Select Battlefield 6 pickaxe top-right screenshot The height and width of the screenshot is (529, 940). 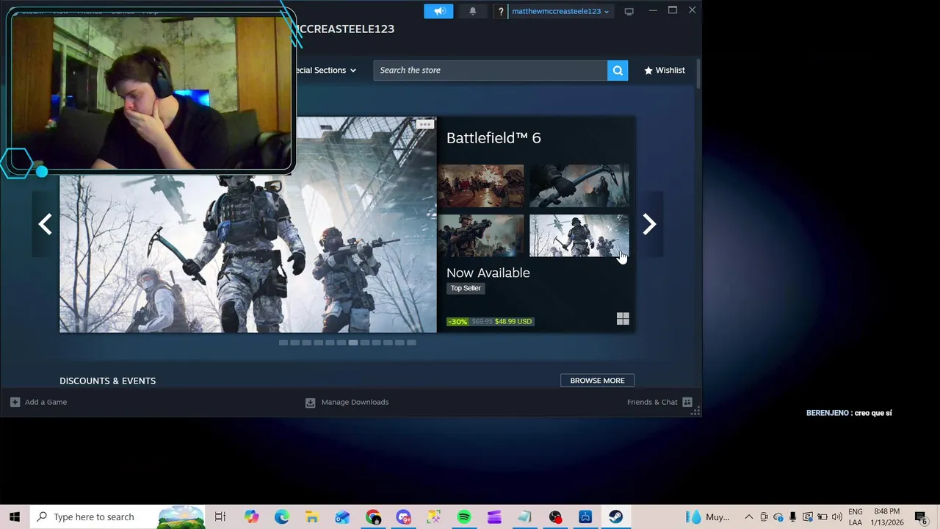(579, 186)
